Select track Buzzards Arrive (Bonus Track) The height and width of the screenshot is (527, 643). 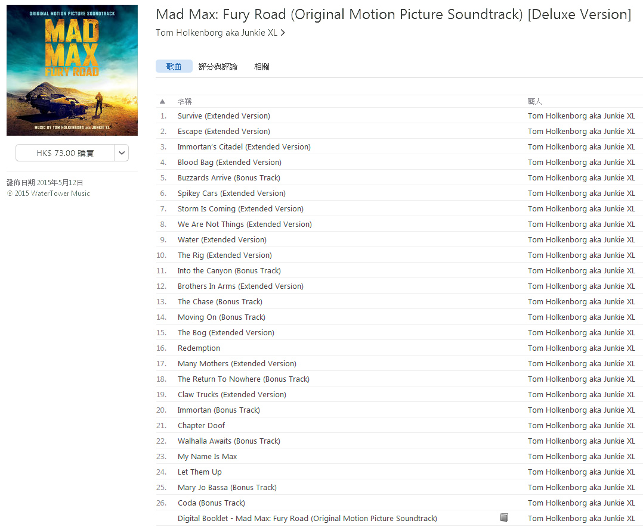tap(400, 177)
